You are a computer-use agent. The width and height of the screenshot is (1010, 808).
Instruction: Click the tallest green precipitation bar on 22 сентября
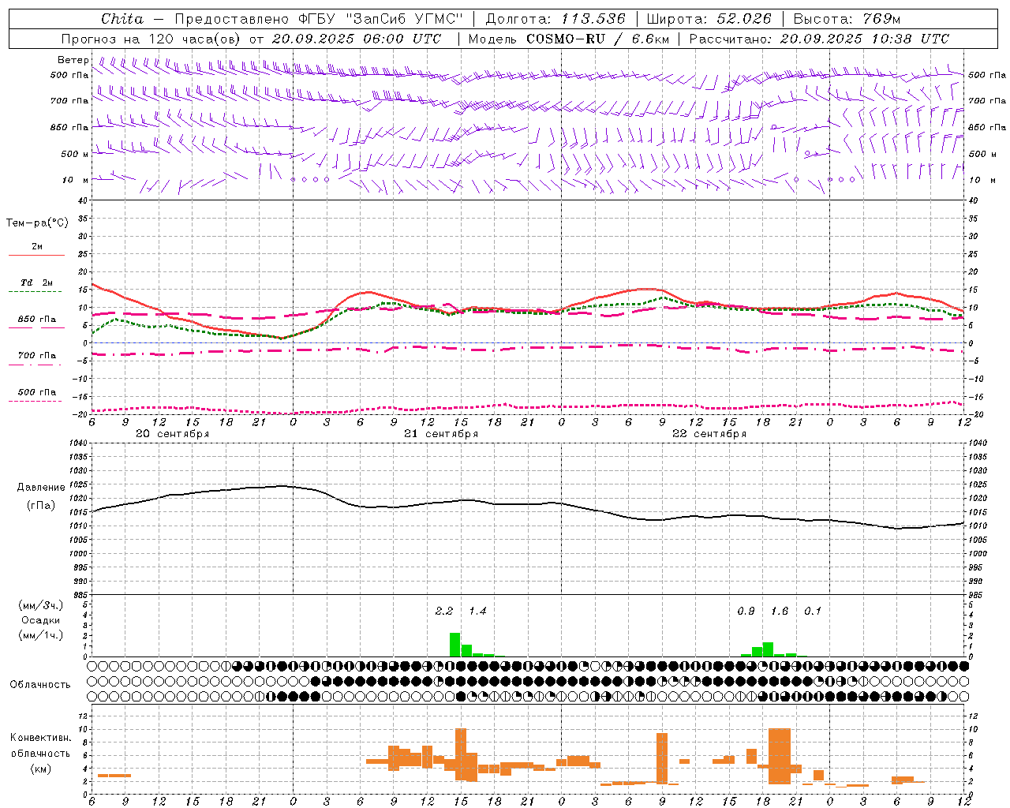pos(768,649)
